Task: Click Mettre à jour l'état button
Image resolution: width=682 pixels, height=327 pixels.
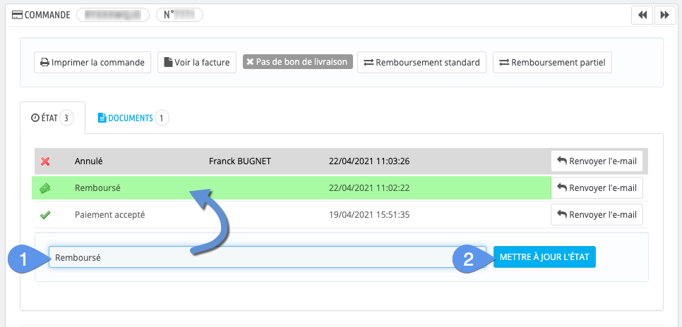Action: [544, 257]
